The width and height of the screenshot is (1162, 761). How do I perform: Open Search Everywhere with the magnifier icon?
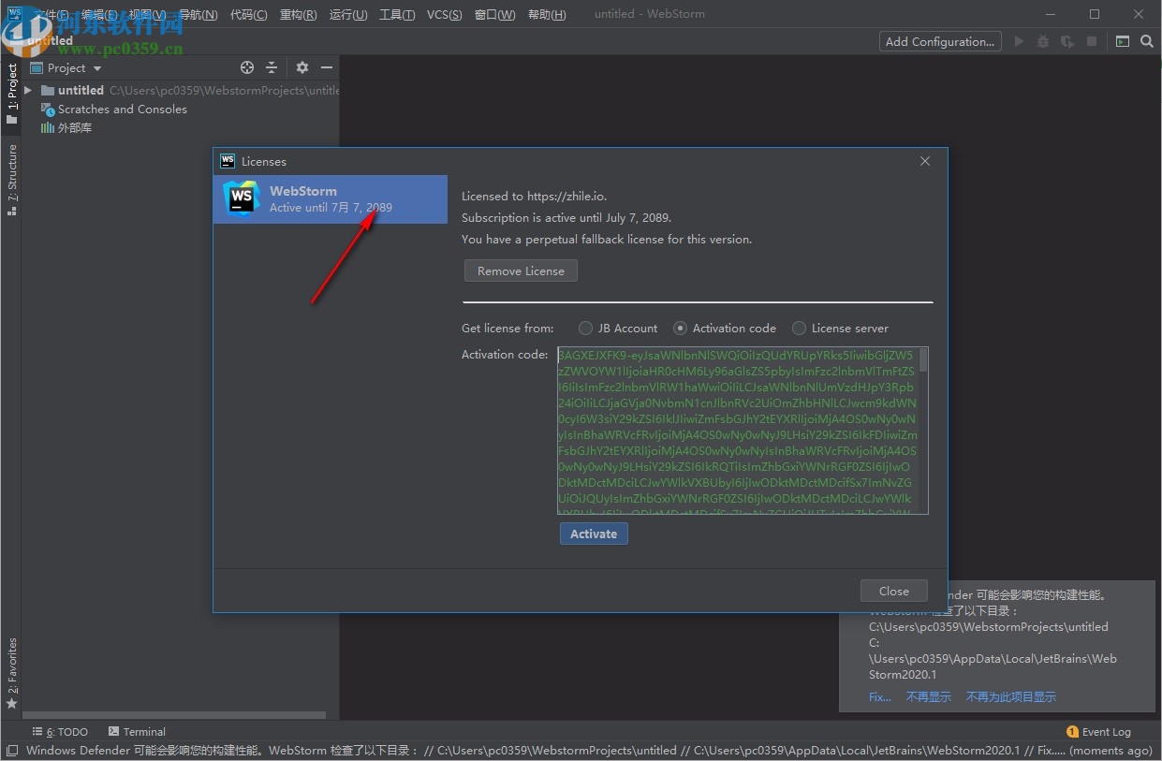1146,41
